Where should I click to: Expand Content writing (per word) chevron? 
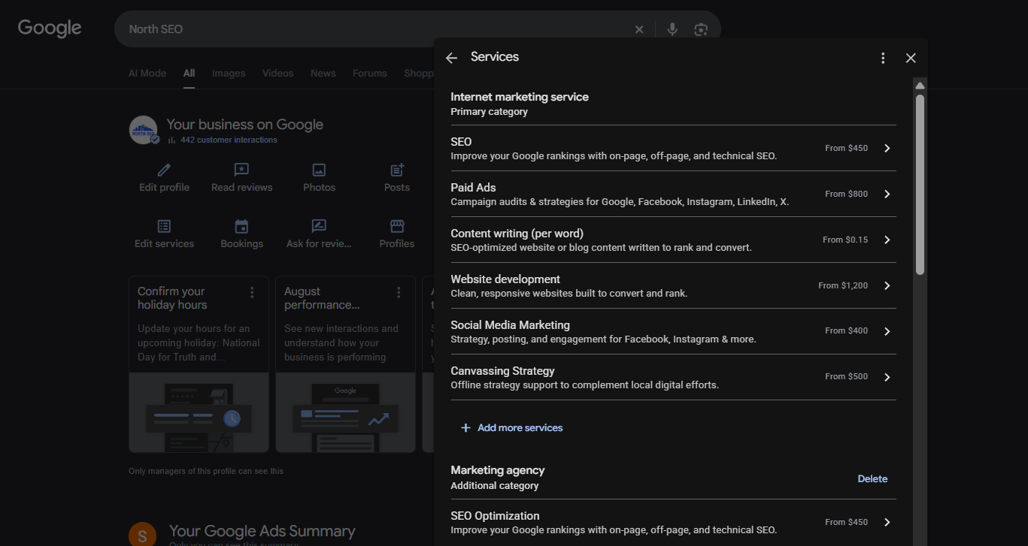(887, 240)
